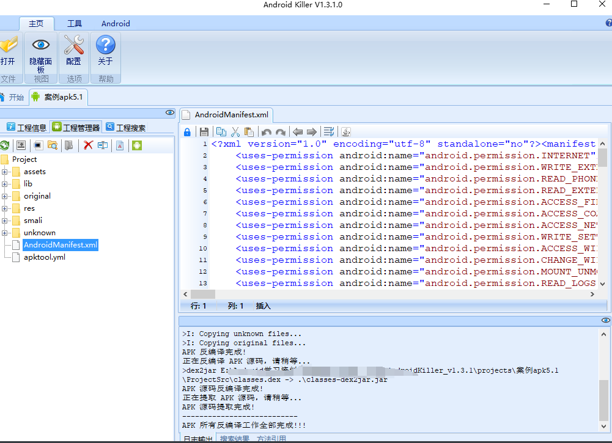Click the 隐藏面板 eye icon in ribbon
Viewport: 612px width, 443px height.
(40, 45)
